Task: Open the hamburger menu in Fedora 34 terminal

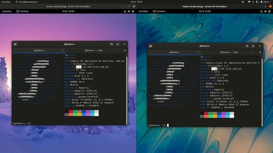Action: tap(118, 44)
